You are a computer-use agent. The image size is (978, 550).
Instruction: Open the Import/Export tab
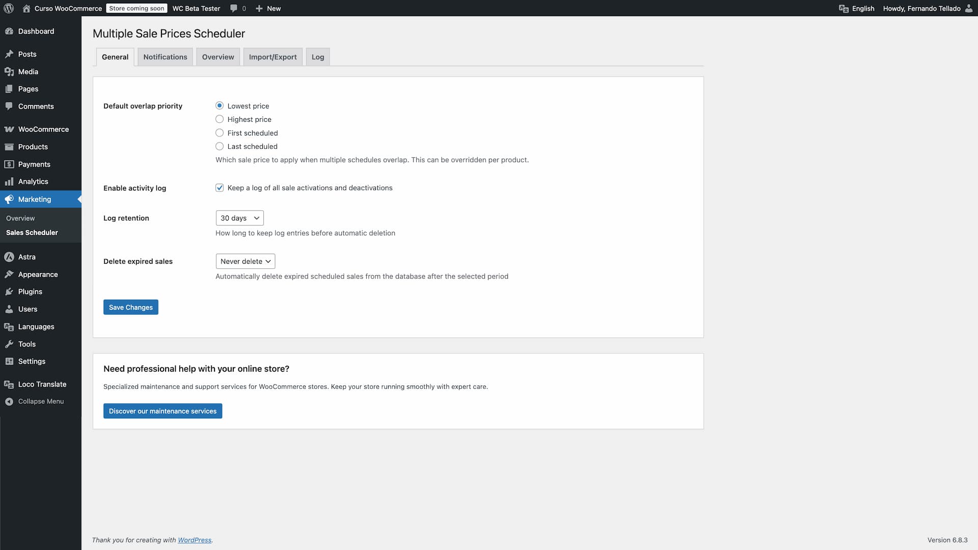pos(273,57)
